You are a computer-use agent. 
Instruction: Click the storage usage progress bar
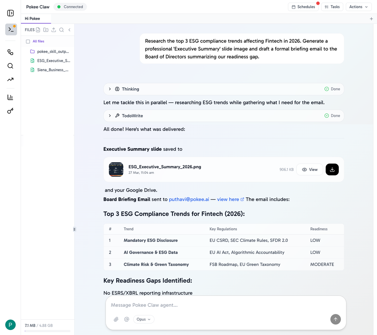coord(47,331)
